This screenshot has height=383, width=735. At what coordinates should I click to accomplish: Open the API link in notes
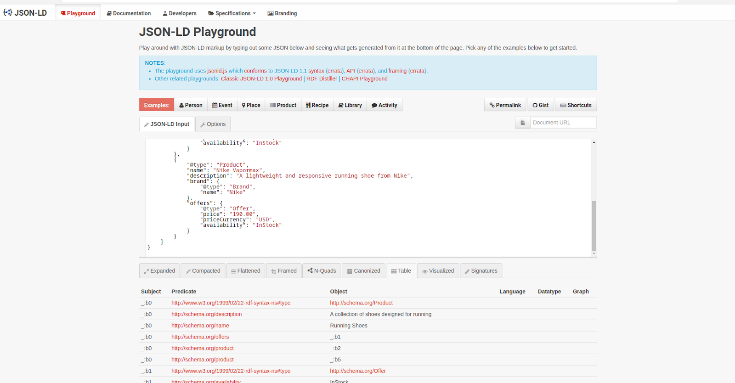(x=351, y=71)
